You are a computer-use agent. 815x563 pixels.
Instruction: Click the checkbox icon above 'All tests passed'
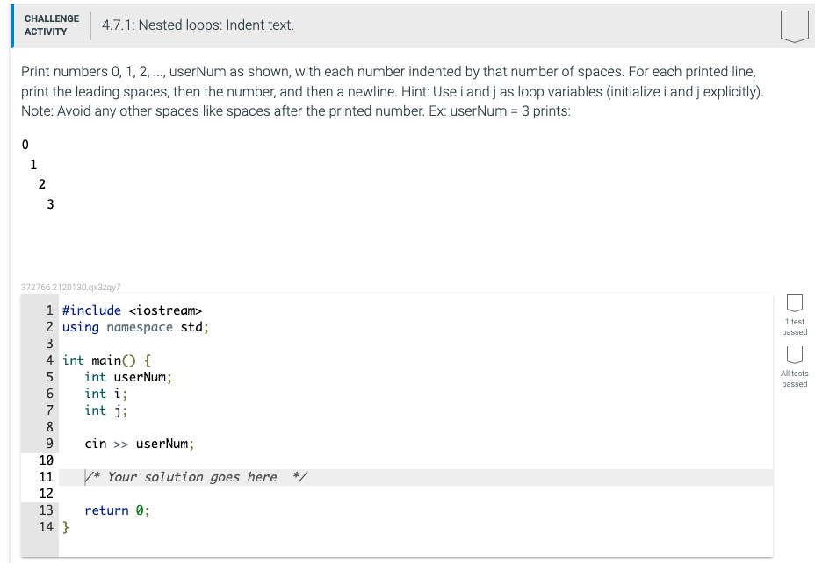[x=794, y=354]
